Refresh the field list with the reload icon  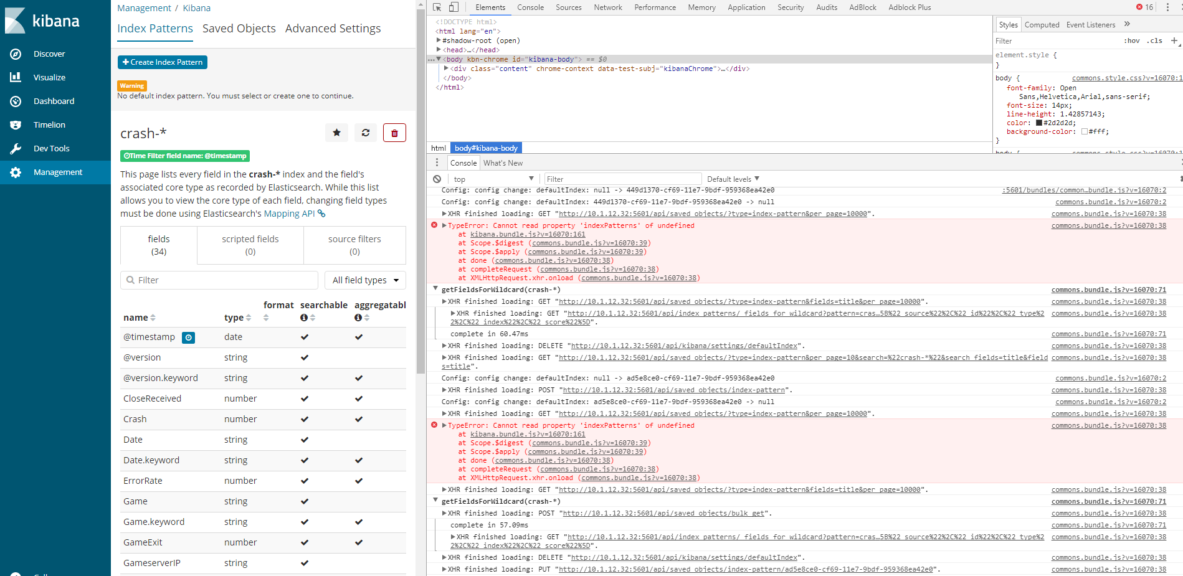coord(366,133)
